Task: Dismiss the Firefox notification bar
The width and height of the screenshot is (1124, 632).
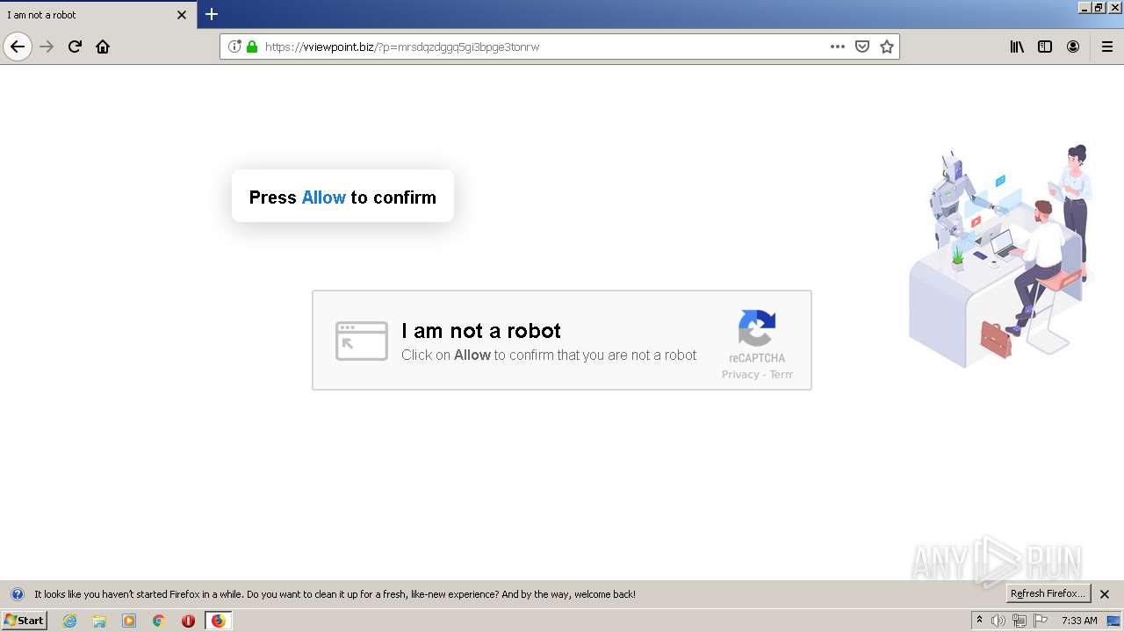Action: [x=1106, y=594]
